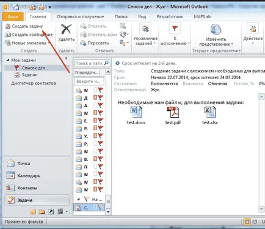265x229 pixels.
Task: Open the Почта mail module
Action: (x=37, y=163)
